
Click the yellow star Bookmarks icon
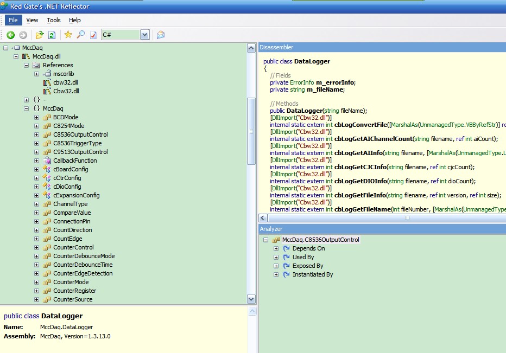coord(68,35)
